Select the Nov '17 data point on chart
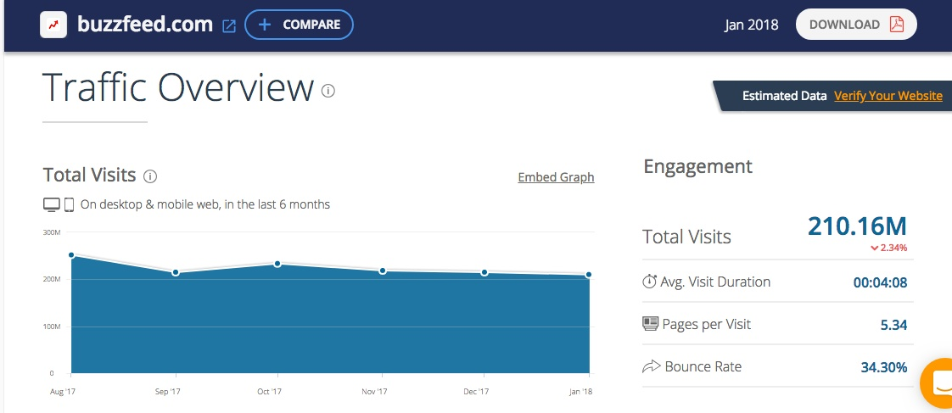952x413 pixels. 383,271
